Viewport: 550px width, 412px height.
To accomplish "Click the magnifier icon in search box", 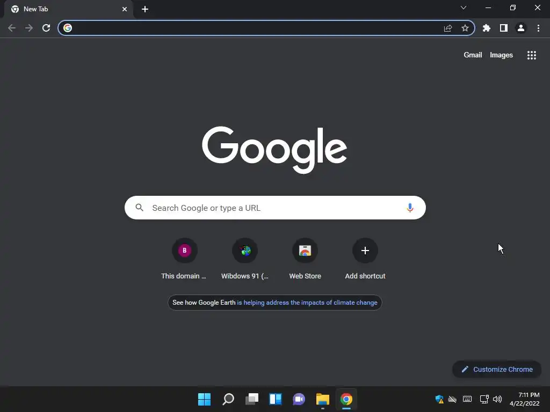I will click(x=140, y=208).
